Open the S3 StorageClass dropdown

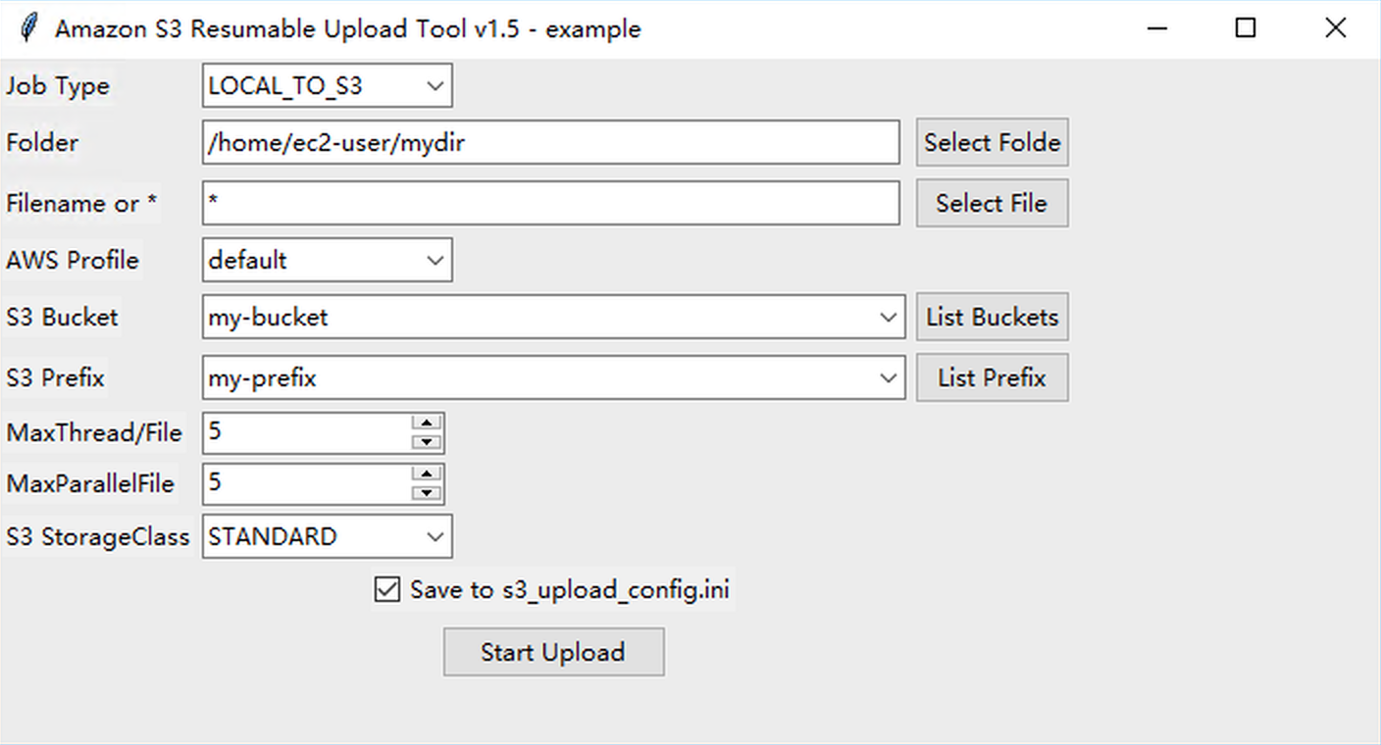[435, 537]
